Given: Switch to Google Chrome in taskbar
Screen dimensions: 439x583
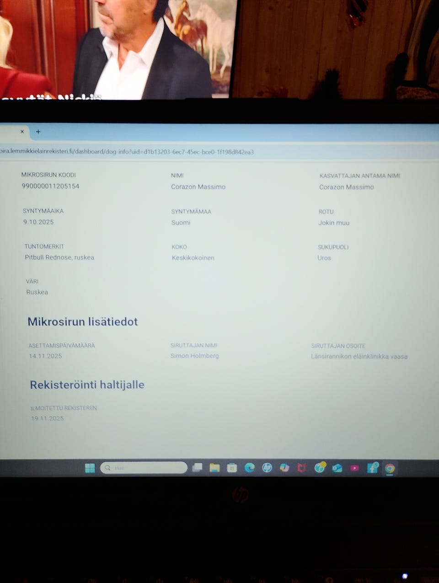Looking at the screenshot, I should 390,468.
